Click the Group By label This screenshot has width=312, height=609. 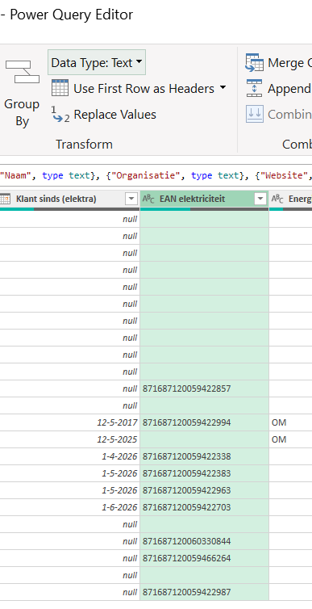coord(22,112)
